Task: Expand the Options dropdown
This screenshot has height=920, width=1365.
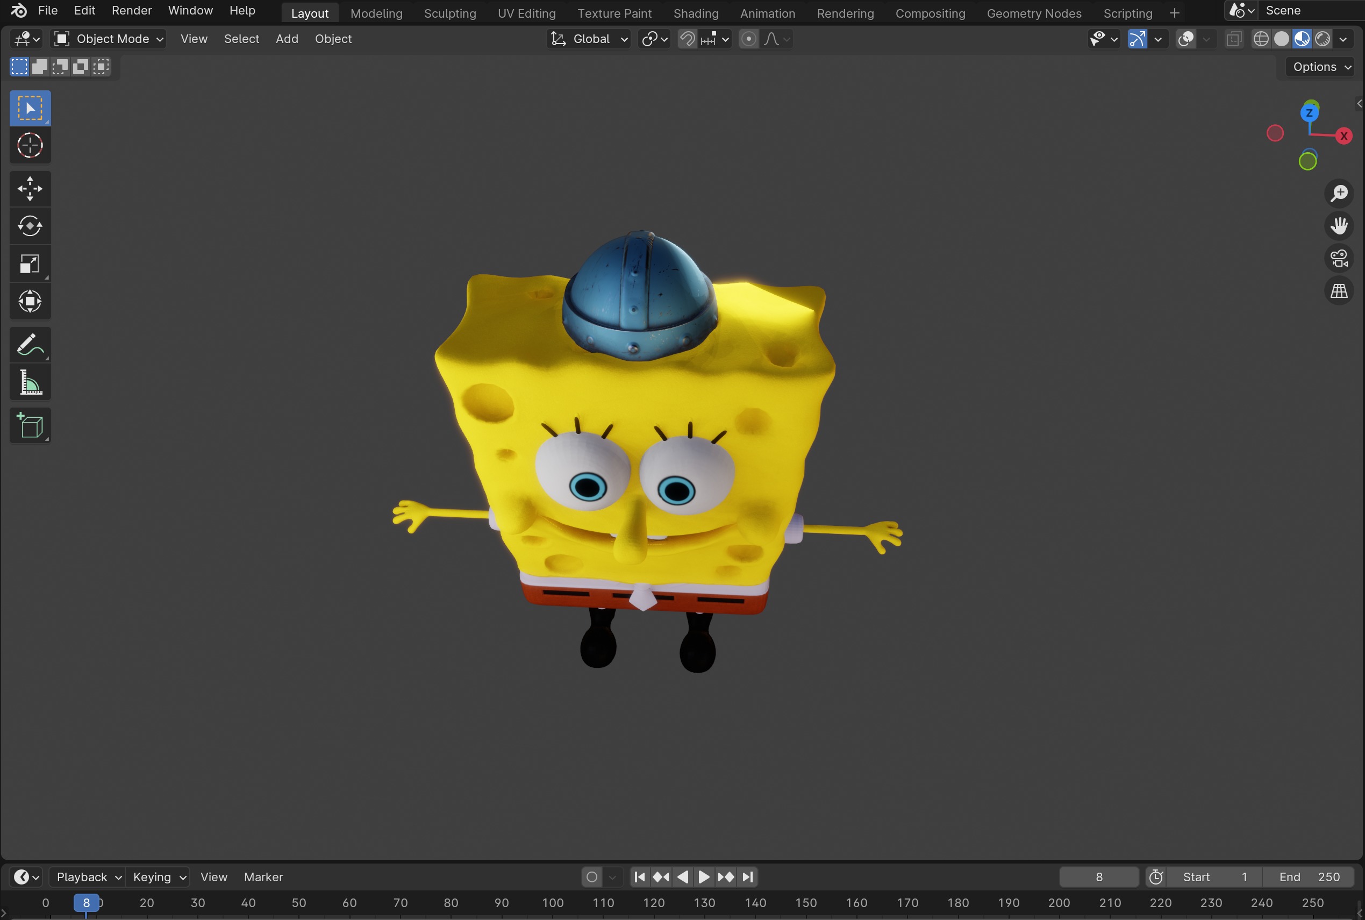Action: click(1321, 67)
